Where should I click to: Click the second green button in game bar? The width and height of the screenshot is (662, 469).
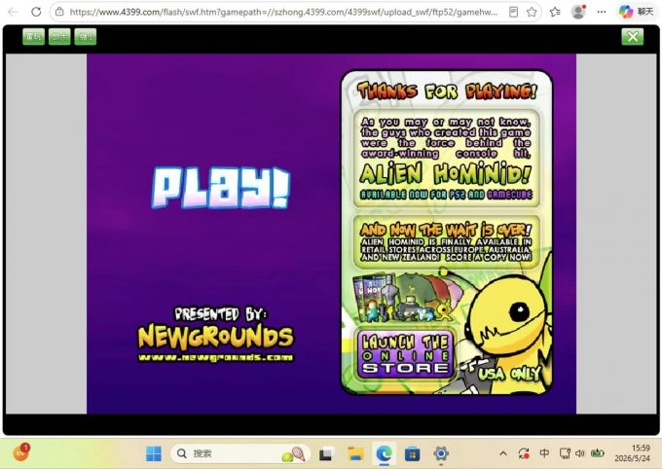tap(59, 37)
